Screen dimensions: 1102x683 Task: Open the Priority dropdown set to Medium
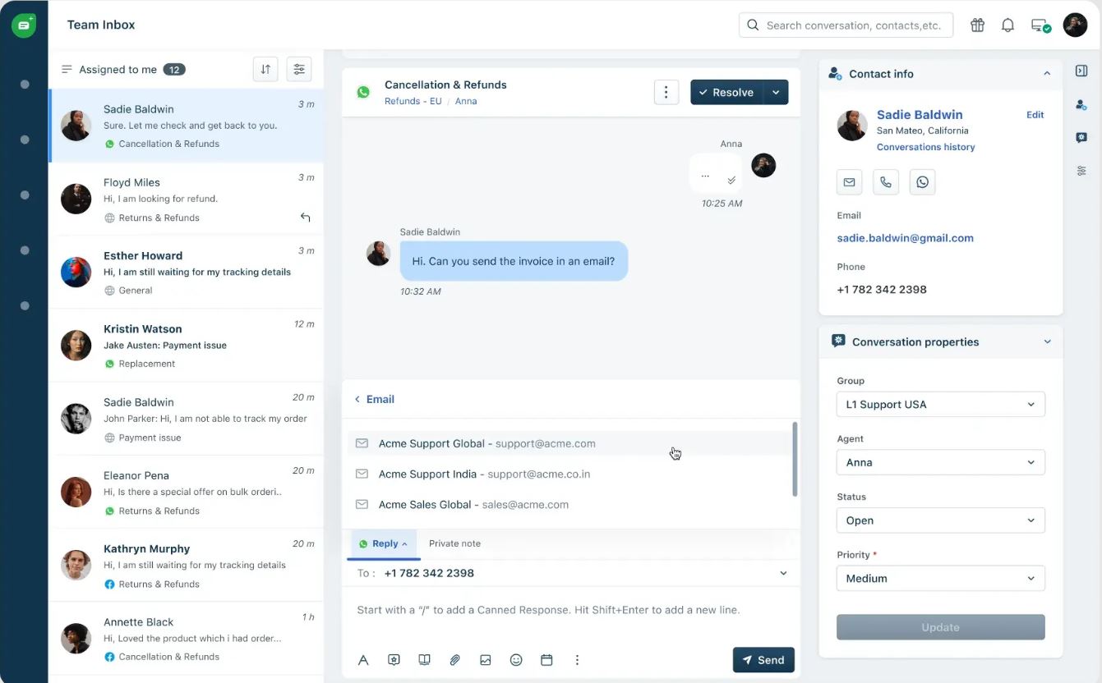pyautogui.click(x=940, y=578)
